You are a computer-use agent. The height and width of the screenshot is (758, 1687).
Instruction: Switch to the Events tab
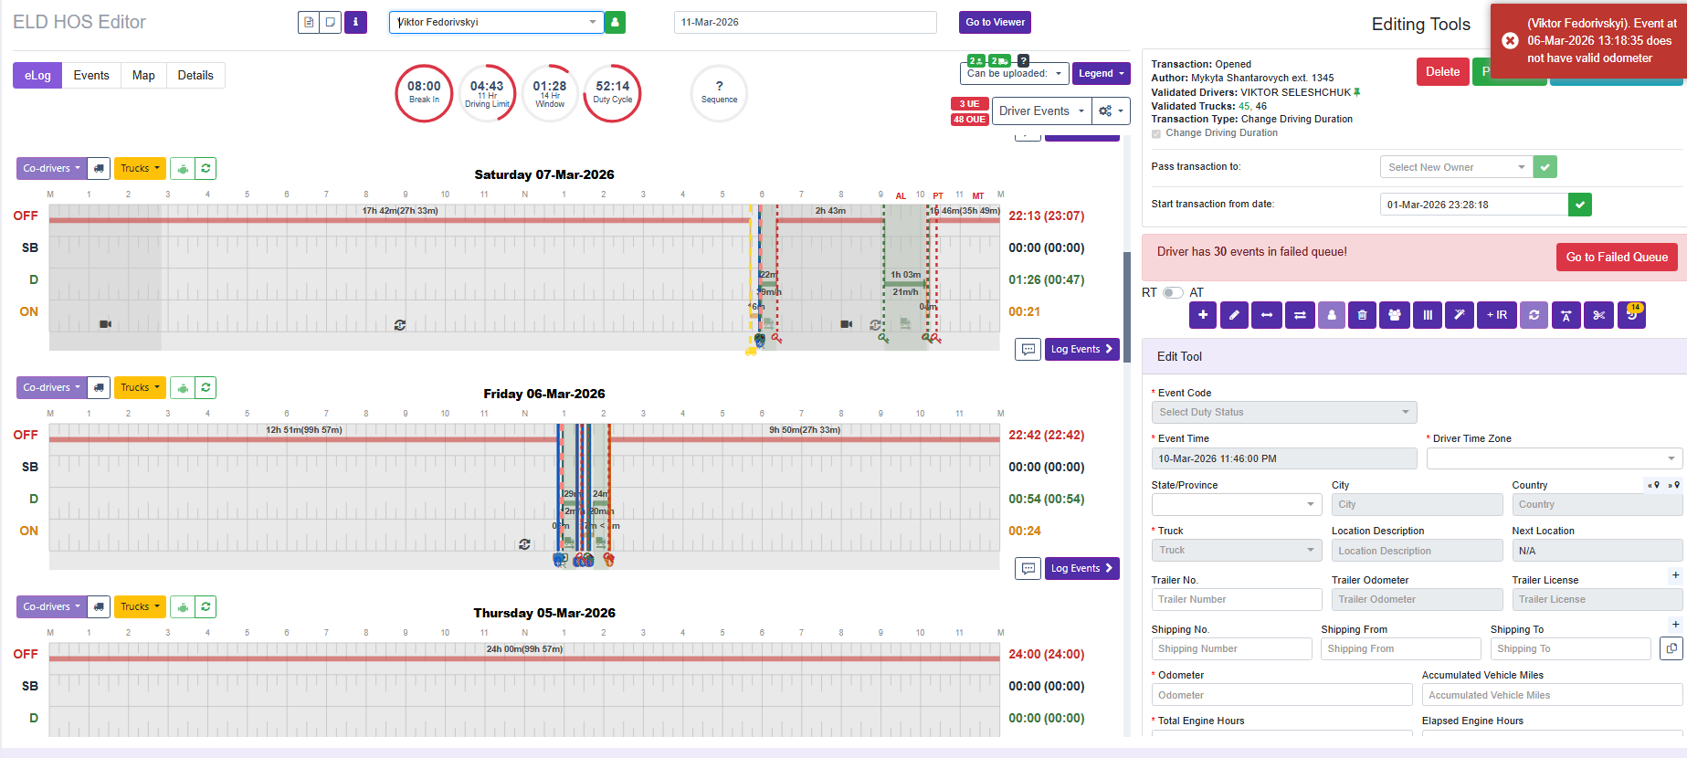point(91,75)
